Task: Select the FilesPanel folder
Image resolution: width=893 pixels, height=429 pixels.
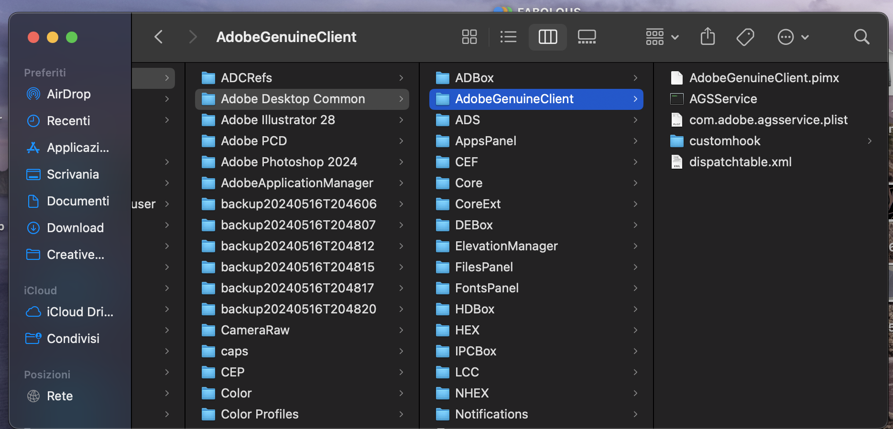Action: click(x=536, y=267)
